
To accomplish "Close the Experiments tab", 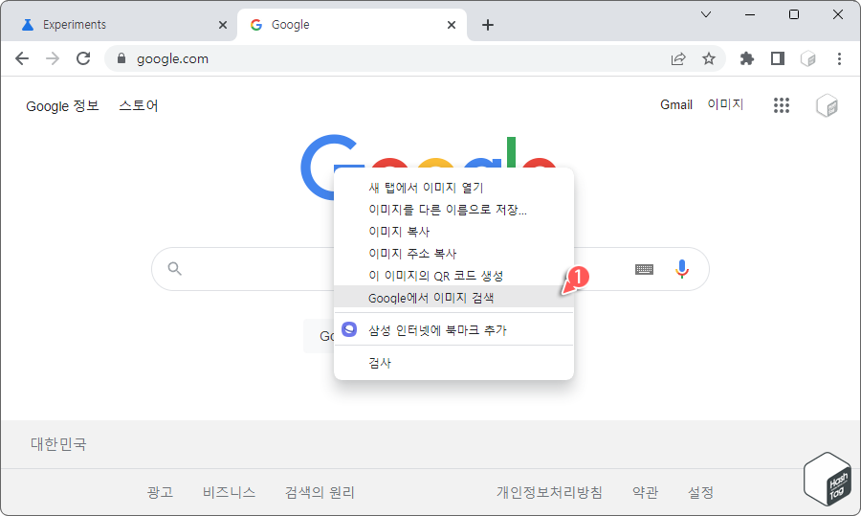I will tap(222, 25).
